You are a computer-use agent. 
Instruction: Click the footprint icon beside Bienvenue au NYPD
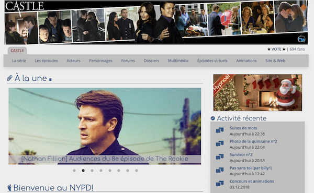pos(9,188)
